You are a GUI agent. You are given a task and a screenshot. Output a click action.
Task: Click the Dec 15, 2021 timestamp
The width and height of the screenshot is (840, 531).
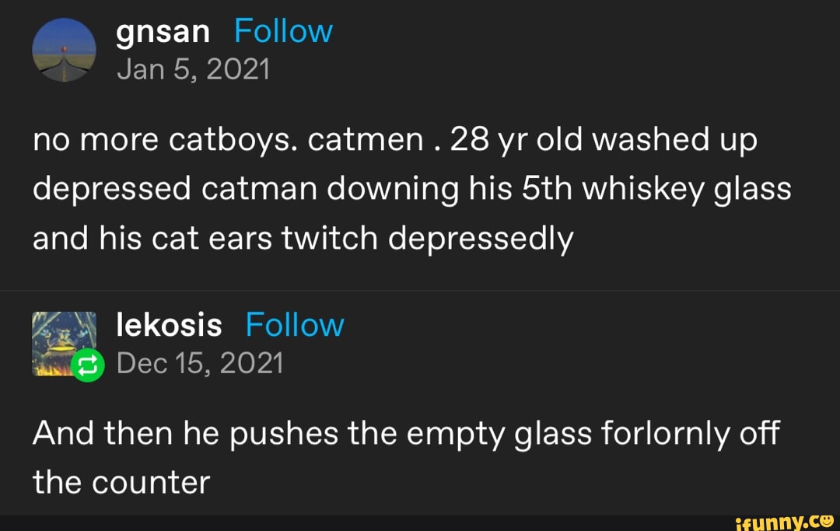click(200, 362)
